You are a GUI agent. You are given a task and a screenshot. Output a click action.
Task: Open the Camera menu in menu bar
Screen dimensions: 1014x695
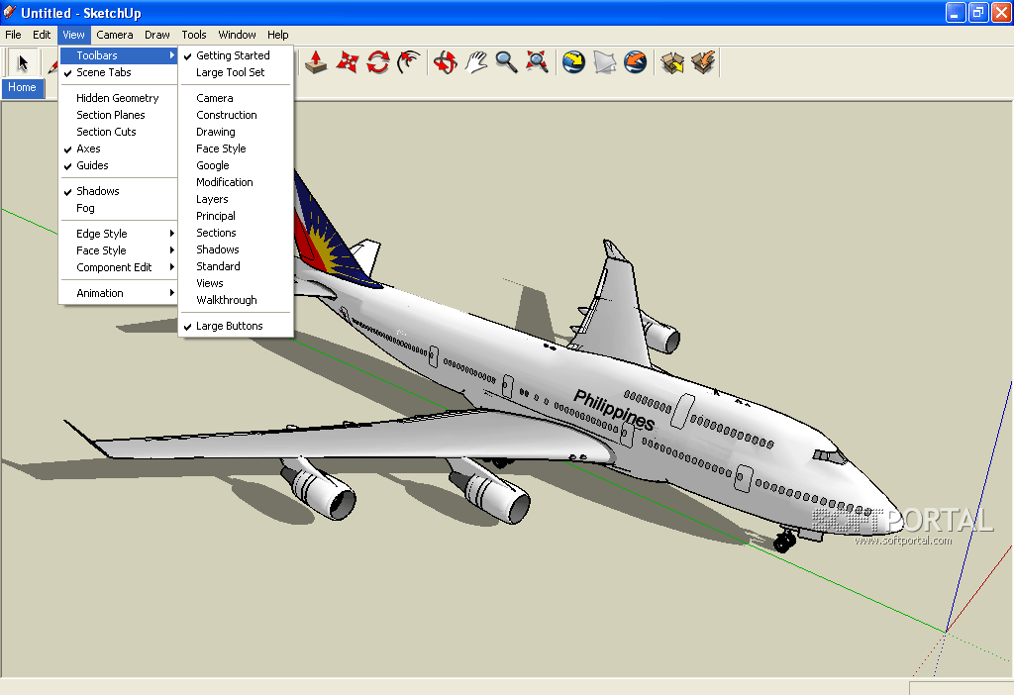pos(115,35)
